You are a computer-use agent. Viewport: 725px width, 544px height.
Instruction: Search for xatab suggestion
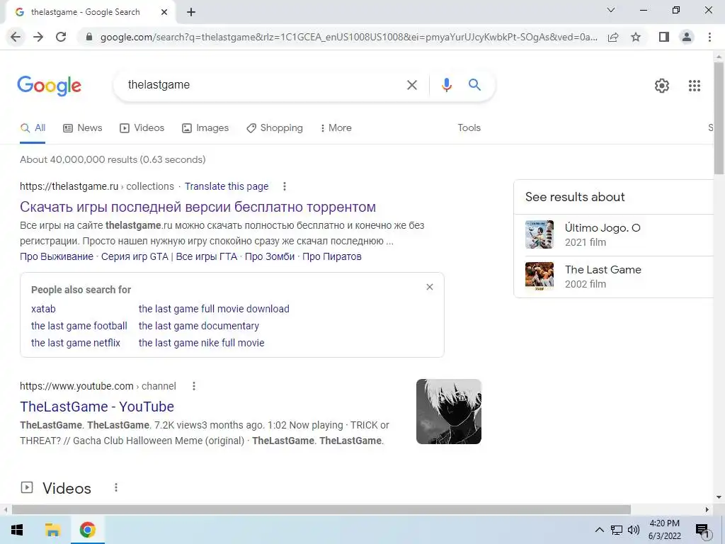(43, 309)
